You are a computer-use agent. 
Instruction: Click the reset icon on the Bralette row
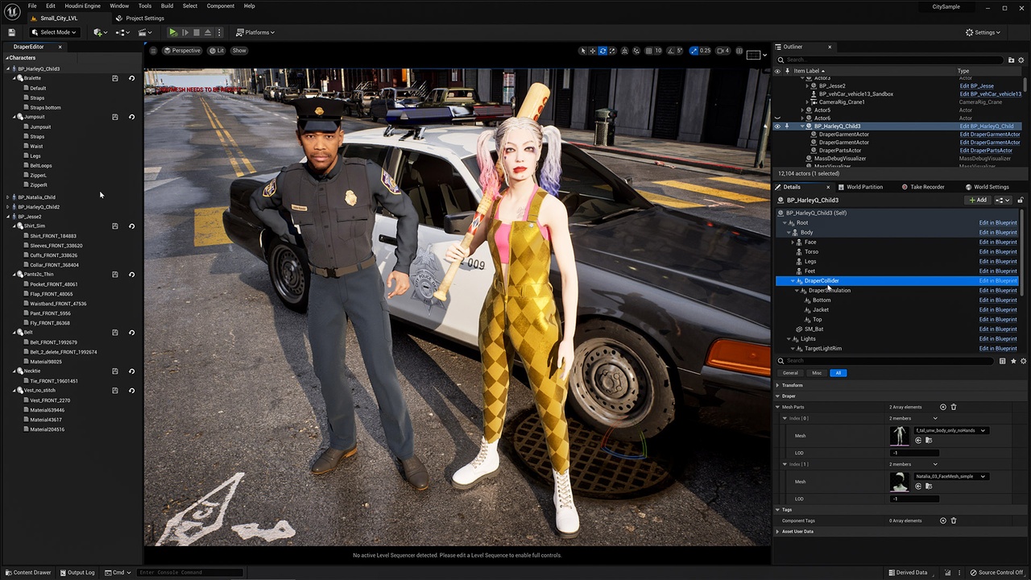tap(132, 78)
